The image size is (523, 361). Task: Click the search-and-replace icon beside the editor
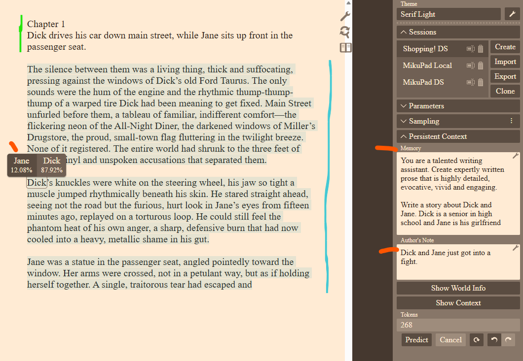point(345,32)
